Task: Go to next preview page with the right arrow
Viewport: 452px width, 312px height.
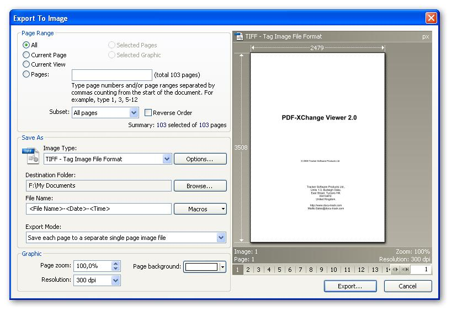Action: coord(397,270)
